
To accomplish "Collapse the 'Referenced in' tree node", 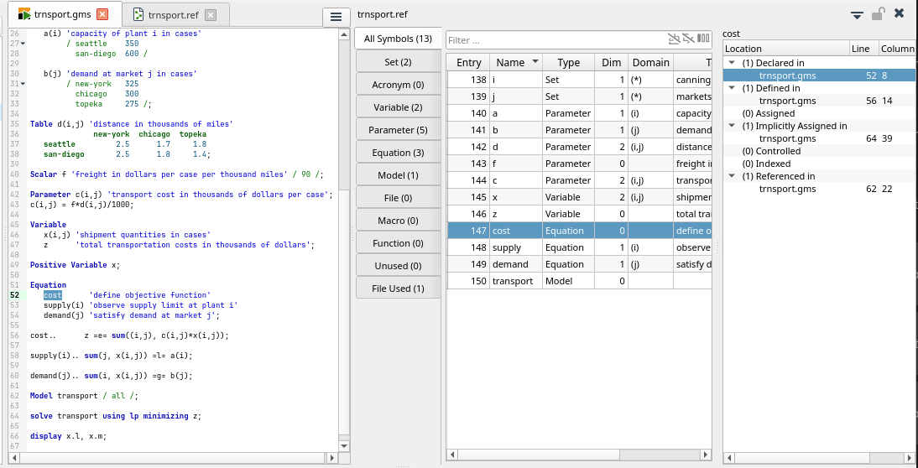I will [731, 176].
